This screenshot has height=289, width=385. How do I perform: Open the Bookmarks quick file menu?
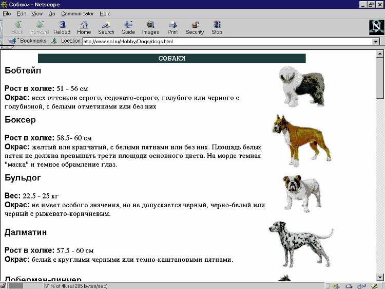coord(27,41)
